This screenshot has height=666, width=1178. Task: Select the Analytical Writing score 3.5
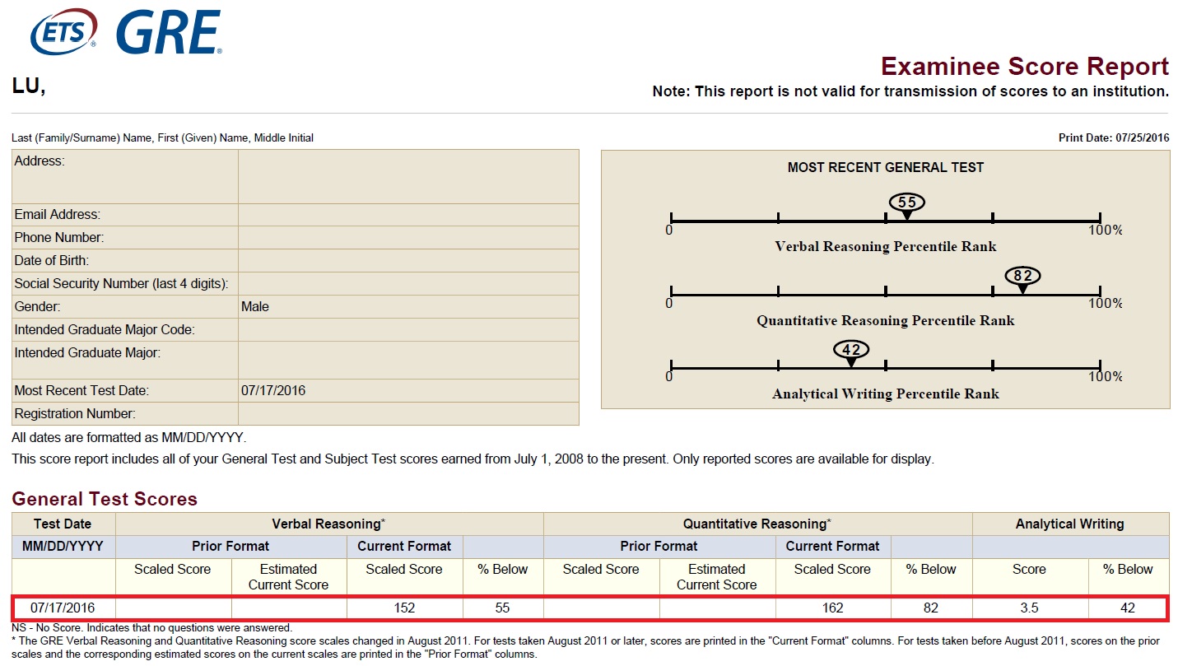tap(1029, 608)
